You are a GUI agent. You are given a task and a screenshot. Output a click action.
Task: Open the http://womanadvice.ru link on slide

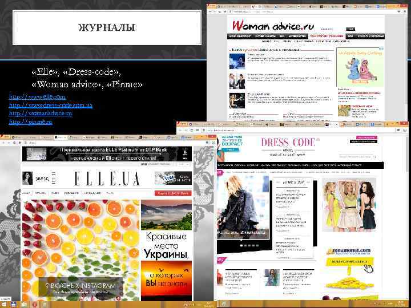pos(41,113)
